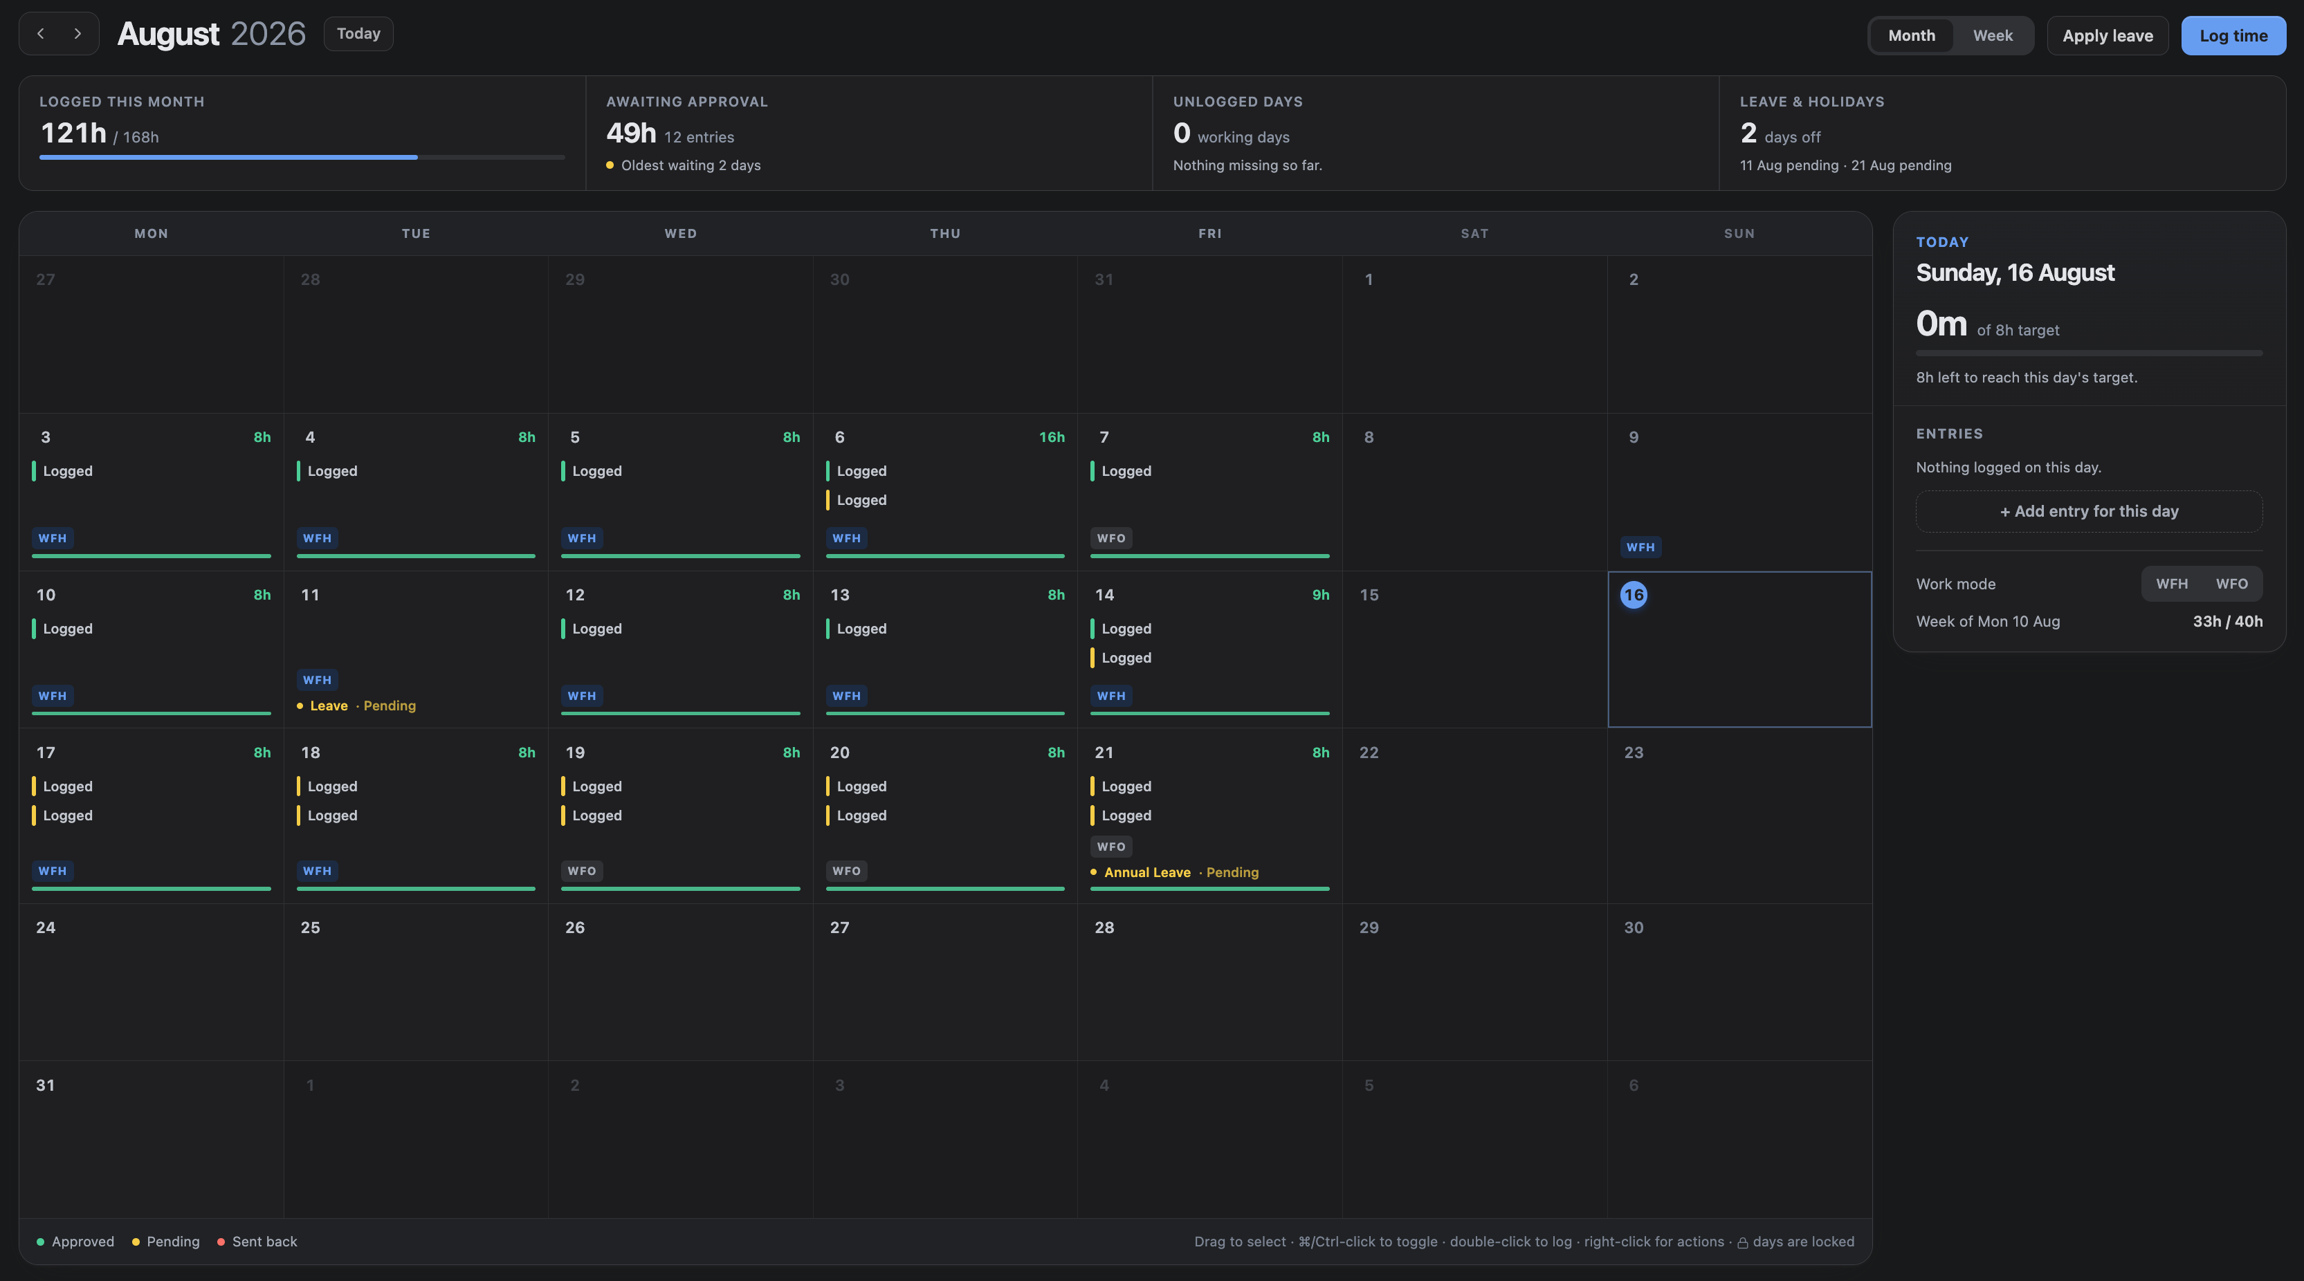
Task: Open the Logged entry on 3 August
Action: [x=151, y=471]
